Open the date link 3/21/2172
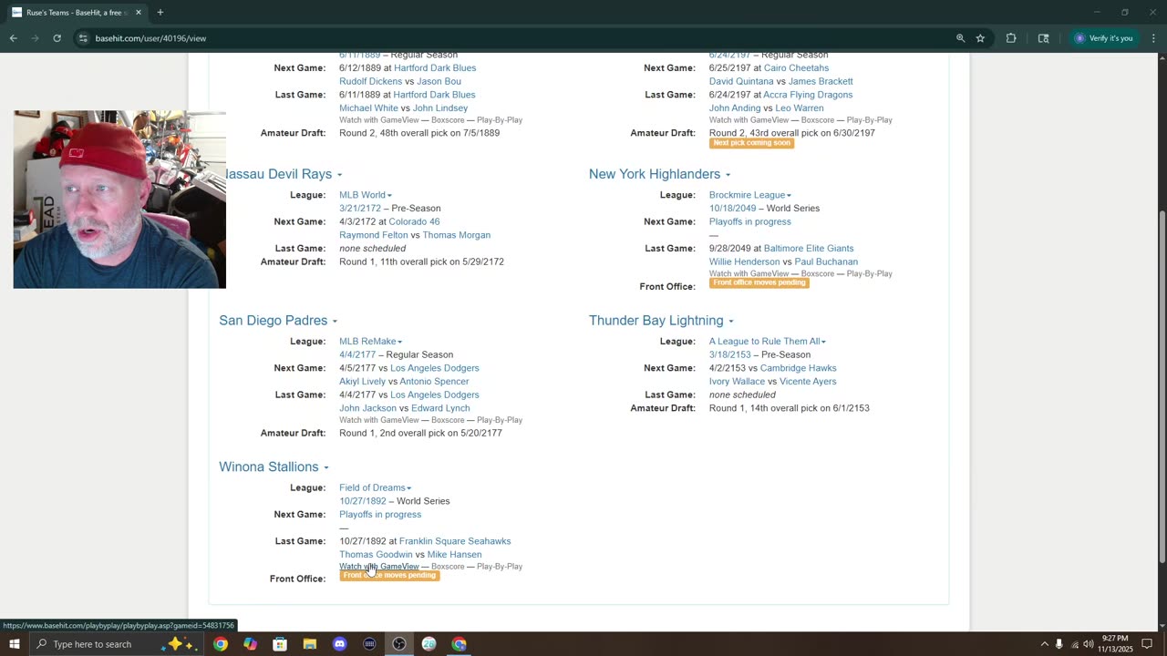 360,208
